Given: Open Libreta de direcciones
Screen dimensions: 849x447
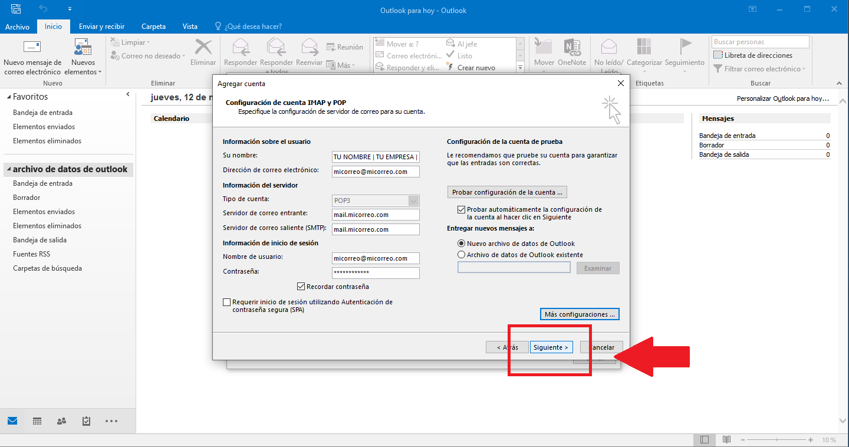Looking at the screenshot, I should pos(753,55).
